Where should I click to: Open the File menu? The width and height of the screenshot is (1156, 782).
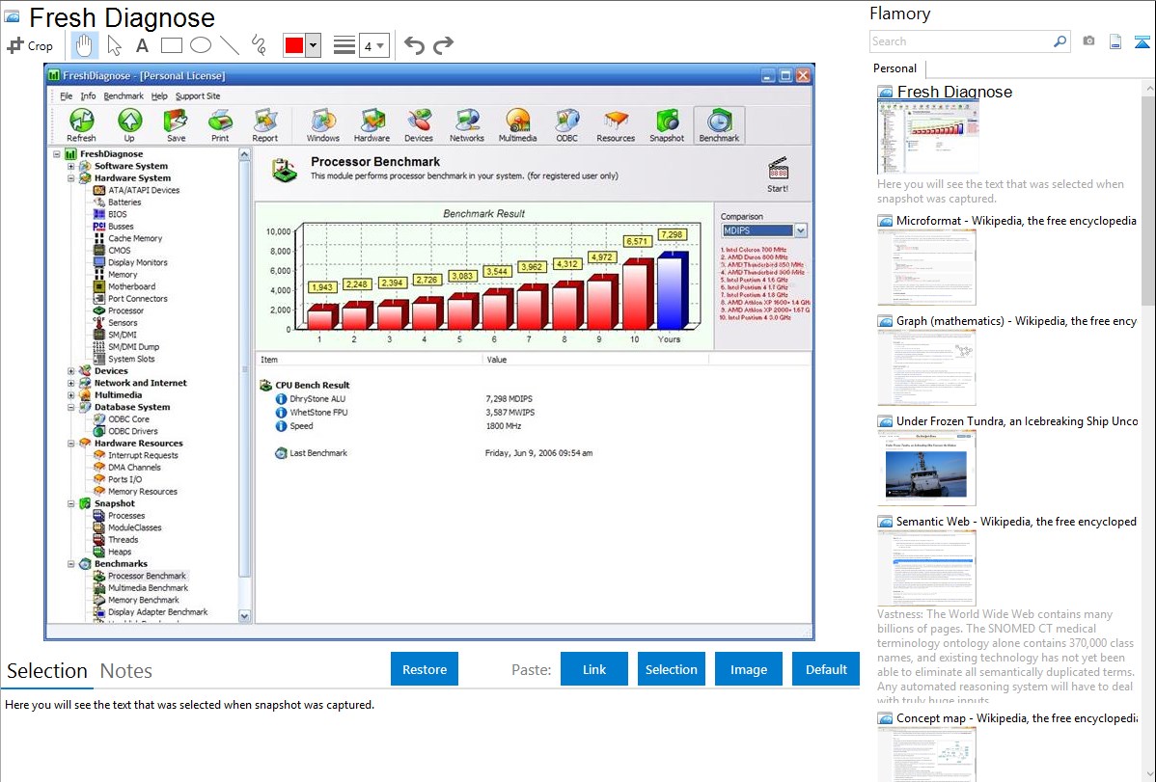67,95
